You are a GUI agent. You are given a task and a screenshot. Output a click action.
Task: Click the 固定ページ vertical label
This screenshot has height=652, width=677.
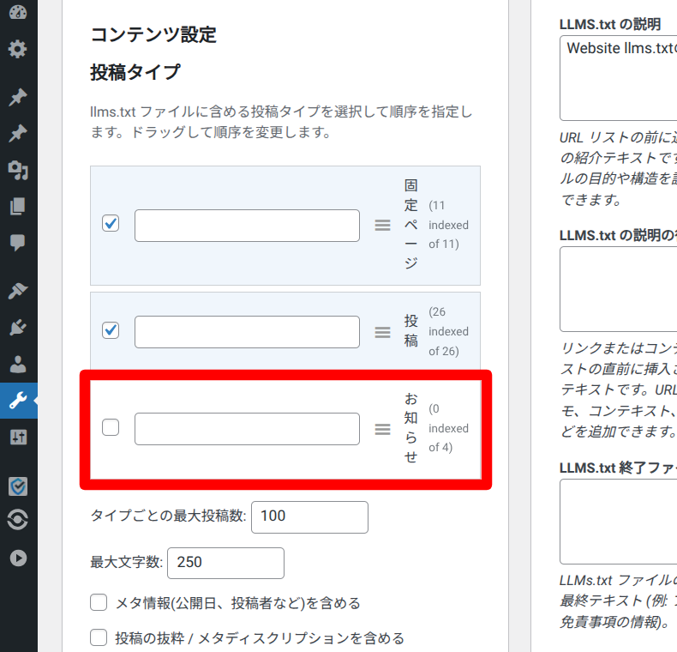tap(411, 224)
